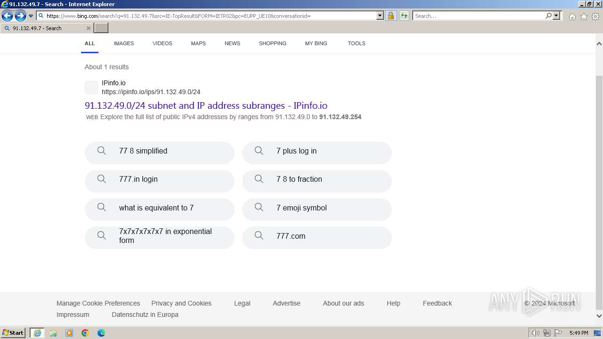
Task: Switch to the MAPS tab
Action: pyautogui.click(x=198, y=43)
